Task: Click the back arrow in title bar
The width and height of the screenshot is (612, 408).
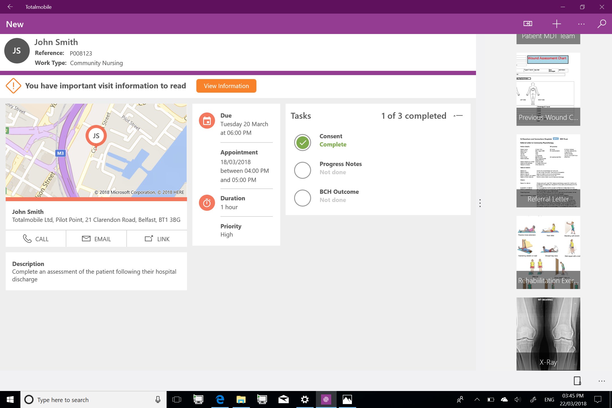Action: point(10,7)
